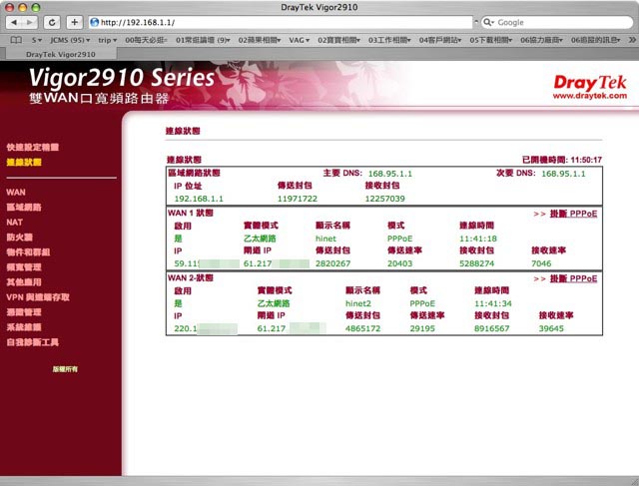Expand the 06追蹤的訊息 bookmarks folder

[x=595, y=40]
